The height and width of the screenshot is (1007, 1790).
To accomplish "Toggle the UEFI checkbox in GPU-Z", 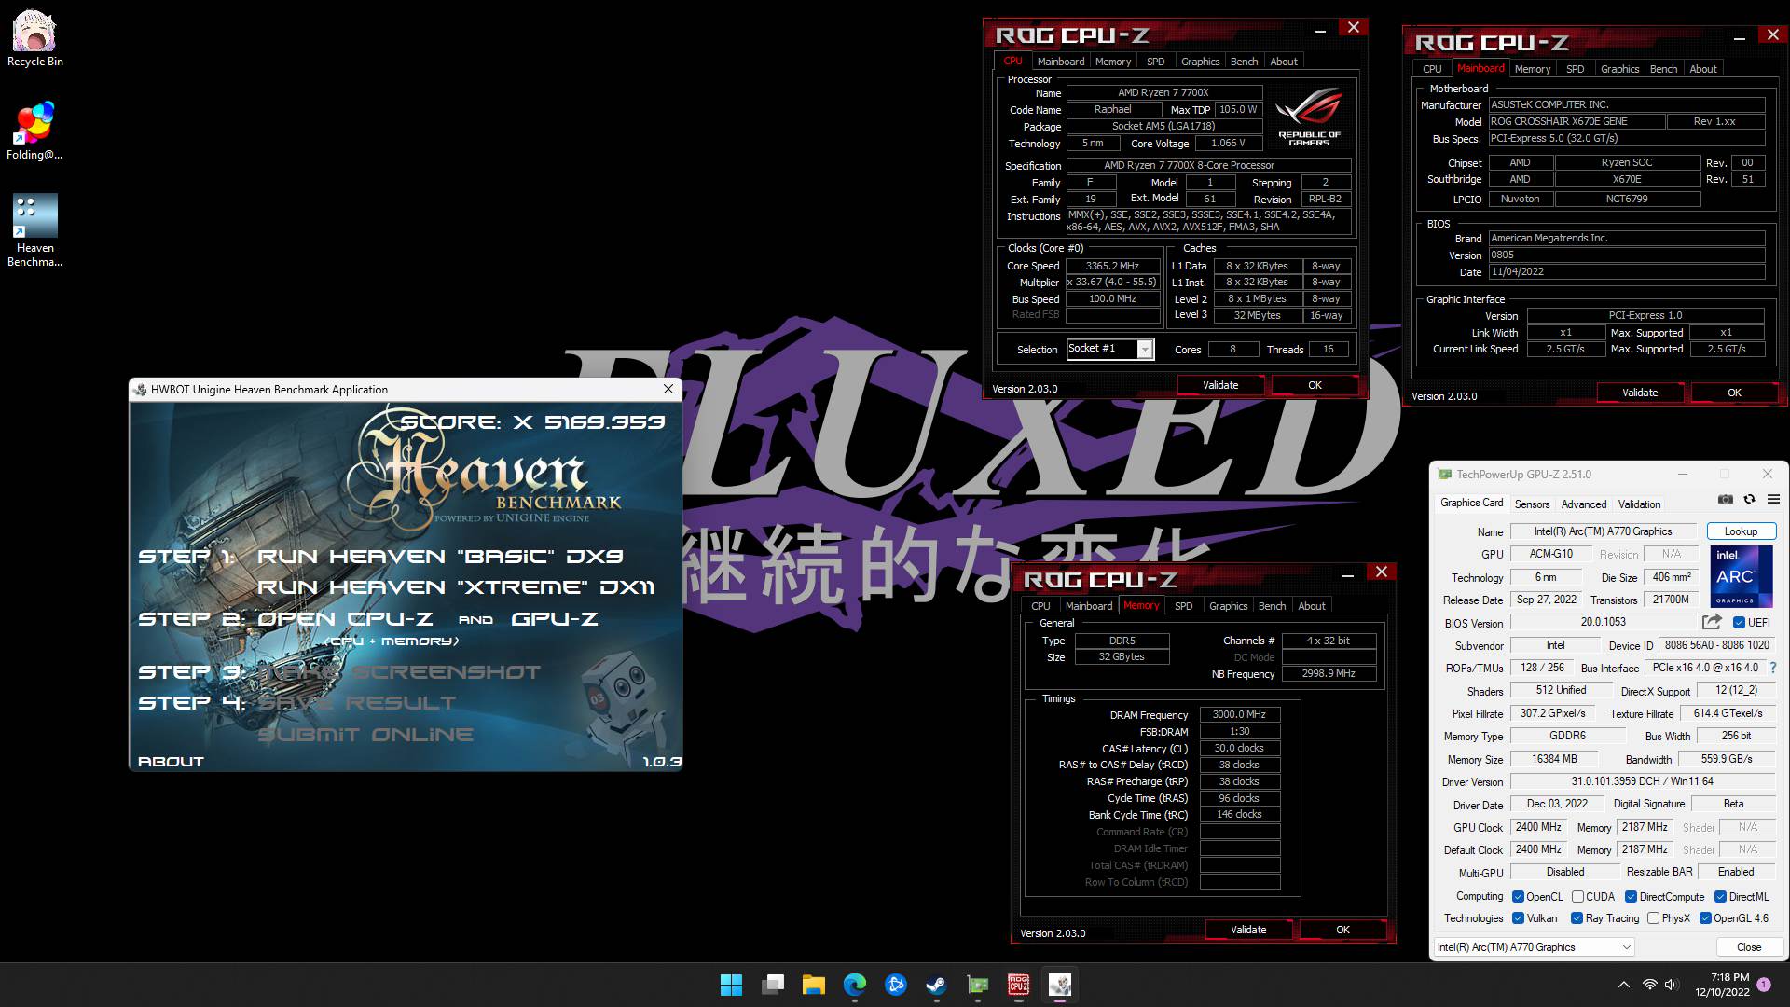I will pos(1739,623).
